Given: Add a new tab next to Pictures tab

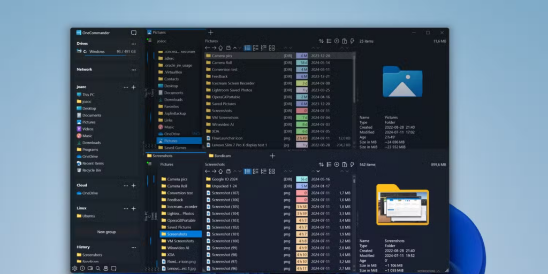Looking at the screenshot, I should tap(211, 33).
